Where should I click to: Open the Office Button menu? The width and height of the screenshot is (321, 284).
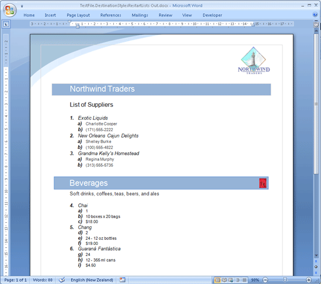tap(9, 10)
